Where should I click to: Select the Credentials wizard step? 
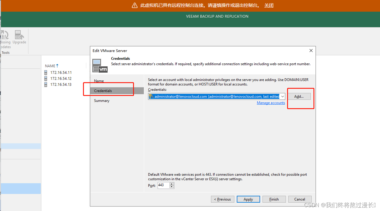point(117,91)
